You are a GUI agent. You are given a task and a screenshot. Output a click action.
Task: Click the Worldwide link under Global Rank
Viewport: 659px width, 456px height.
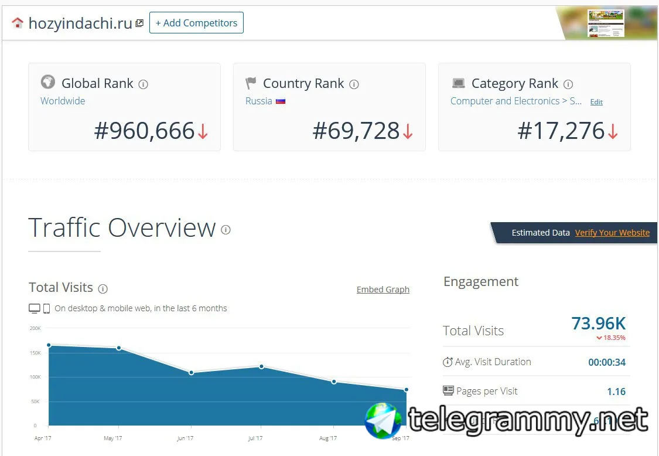coord(63,101)
